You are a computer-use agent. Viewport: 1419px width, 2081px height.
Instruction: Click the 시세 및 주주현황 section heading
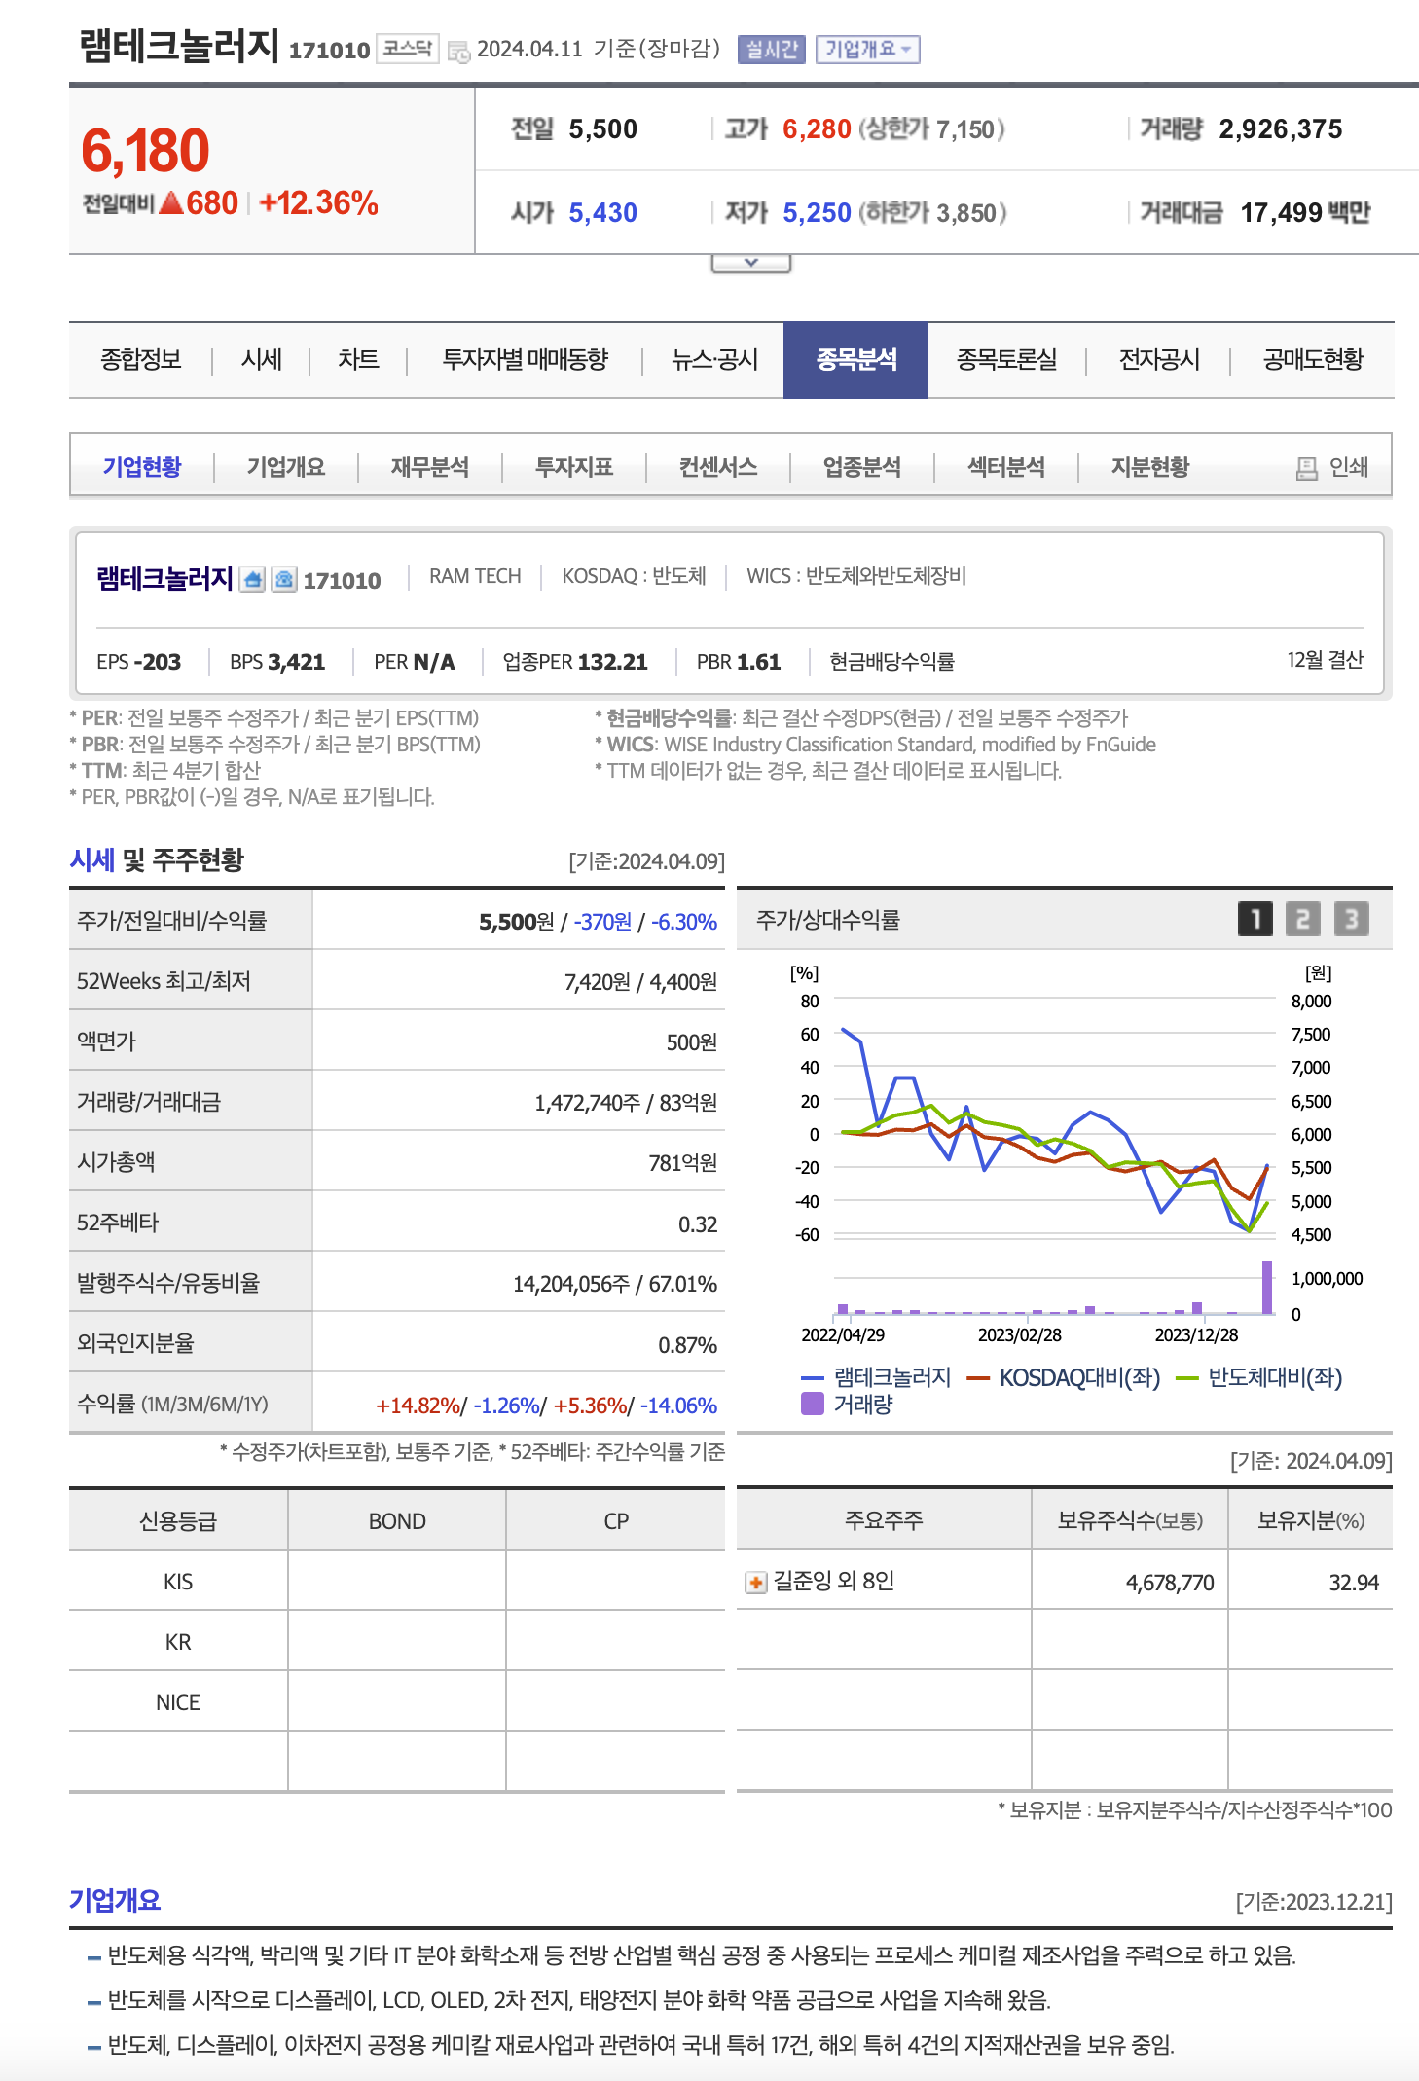(x=157, y=859)
